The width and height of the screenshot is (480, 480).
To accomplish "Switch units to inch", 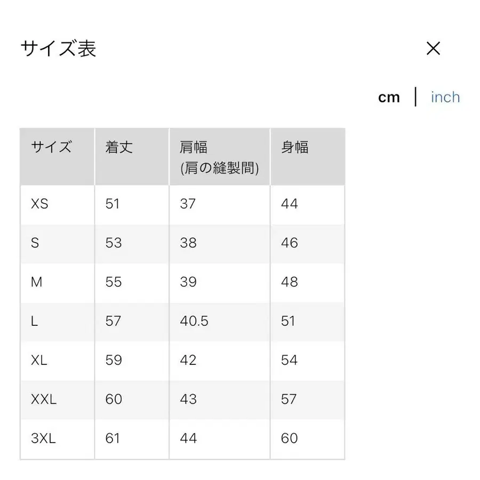I will point(445,97).
